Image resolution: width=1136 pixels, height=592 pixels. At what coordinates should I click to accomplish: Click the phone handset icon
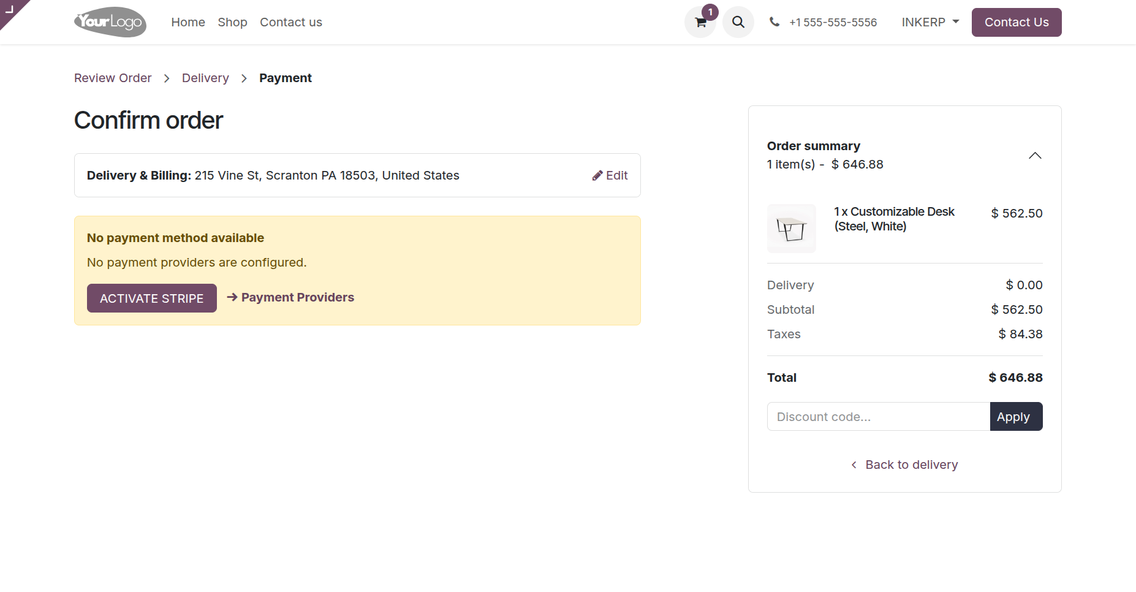point(774,22)
